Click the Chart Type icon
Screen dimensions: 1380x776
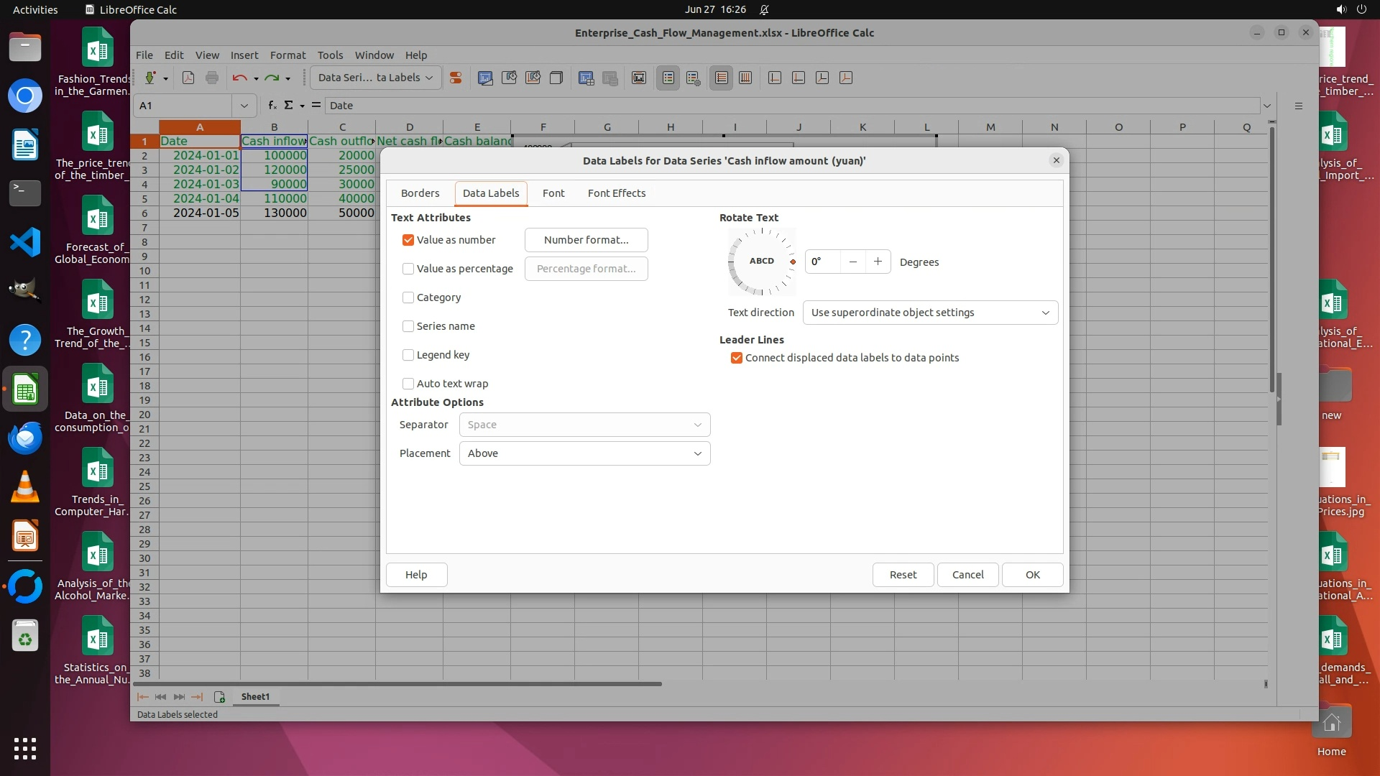point(485,78)
